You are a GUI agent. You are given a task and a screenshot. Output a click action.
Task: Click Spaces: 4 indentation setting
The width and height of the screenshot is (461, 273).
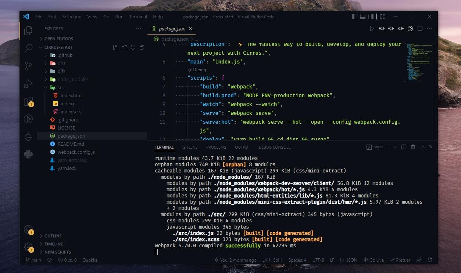(x=297, y=260)
